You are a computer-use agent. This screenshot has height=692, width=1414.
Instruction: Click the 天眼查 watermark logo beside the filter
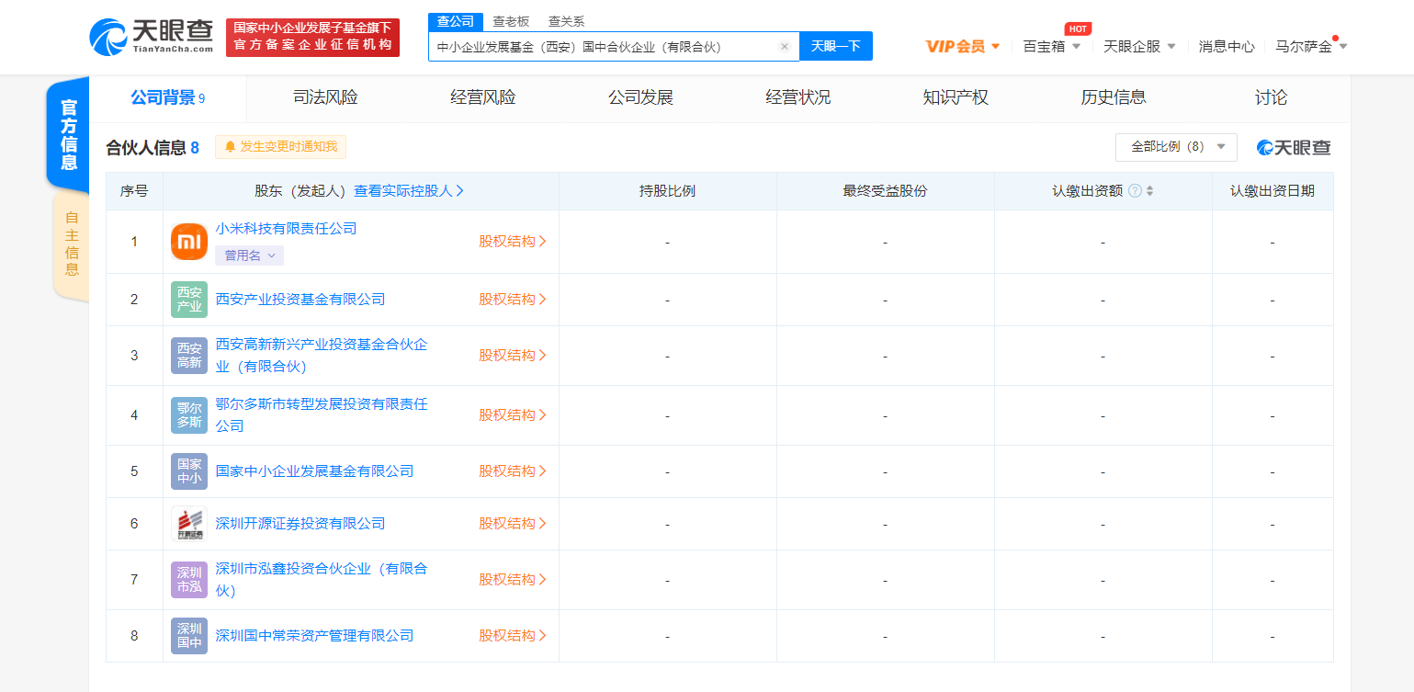[x=1294, y=148]
